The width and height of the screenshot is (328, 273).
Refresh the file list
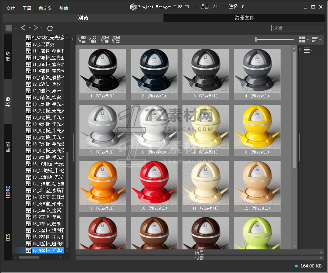click(x=50, y=28)
